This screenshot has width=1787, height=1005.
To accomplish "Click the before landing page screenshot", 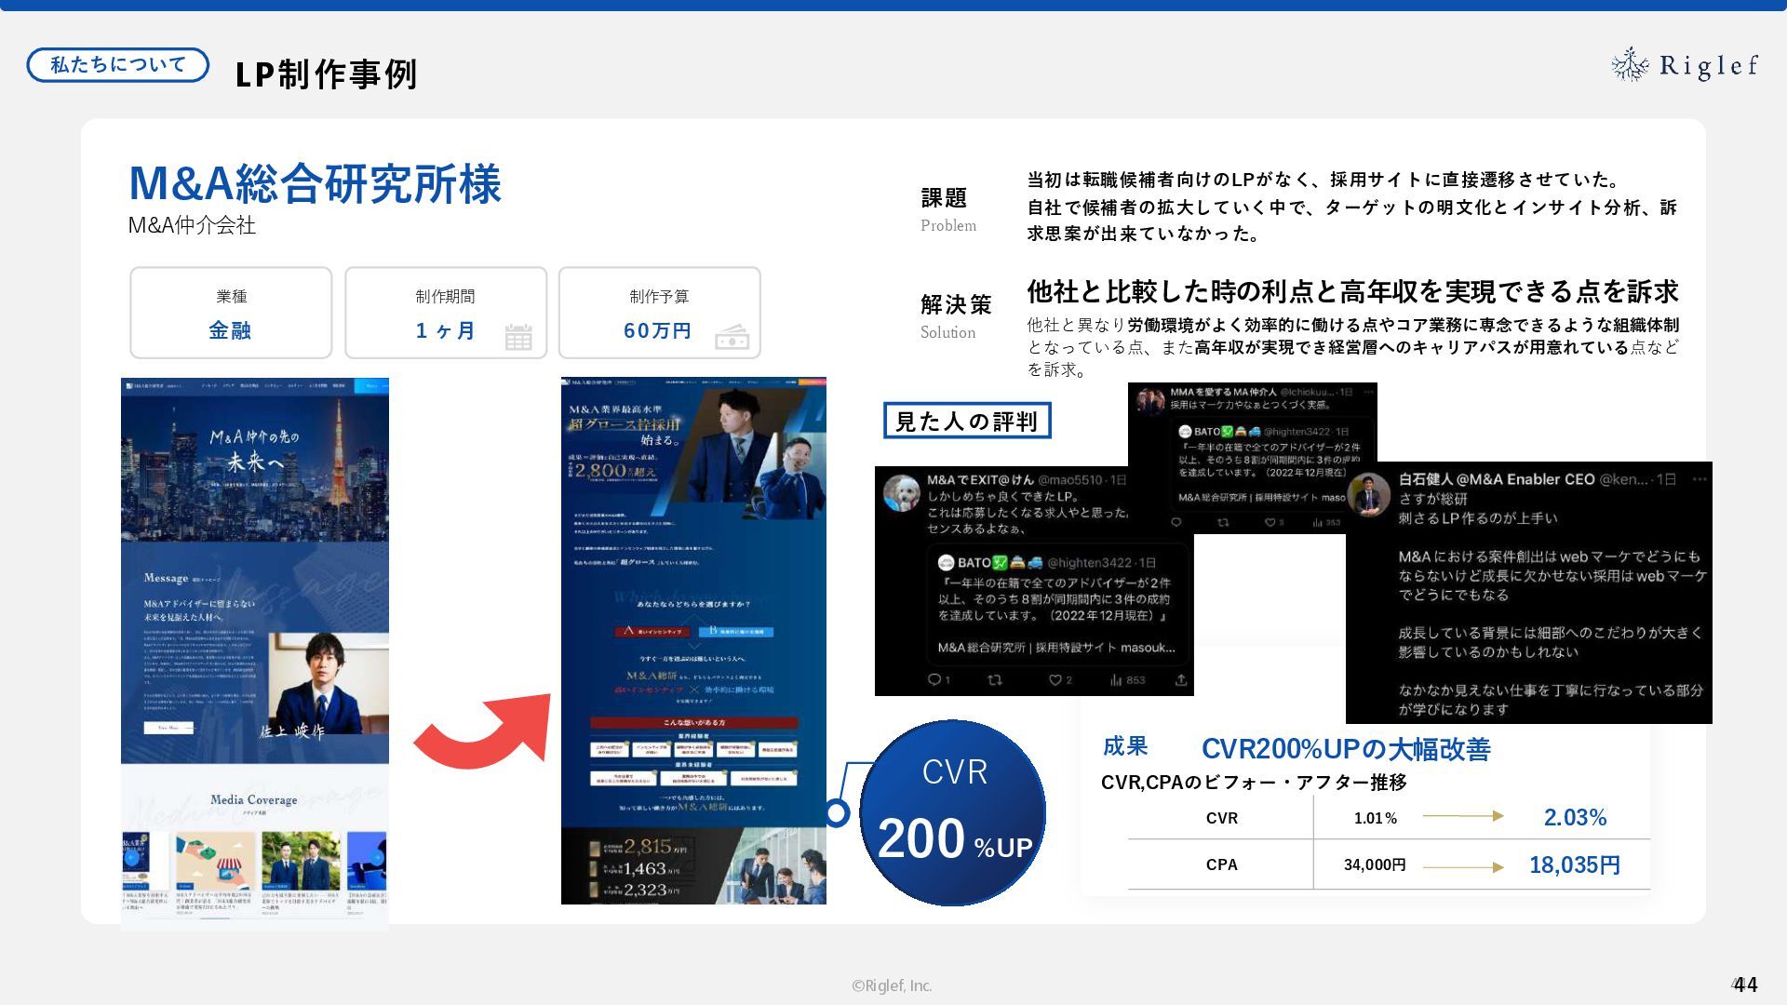I will point(254,651).
